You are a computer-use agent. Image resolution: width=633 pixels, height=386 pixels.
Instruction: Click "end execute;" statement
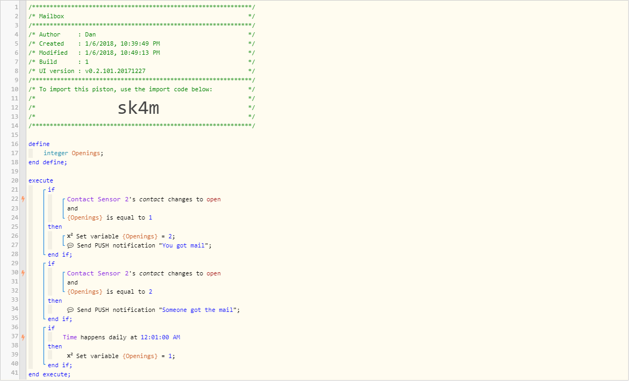pos(49,374)
